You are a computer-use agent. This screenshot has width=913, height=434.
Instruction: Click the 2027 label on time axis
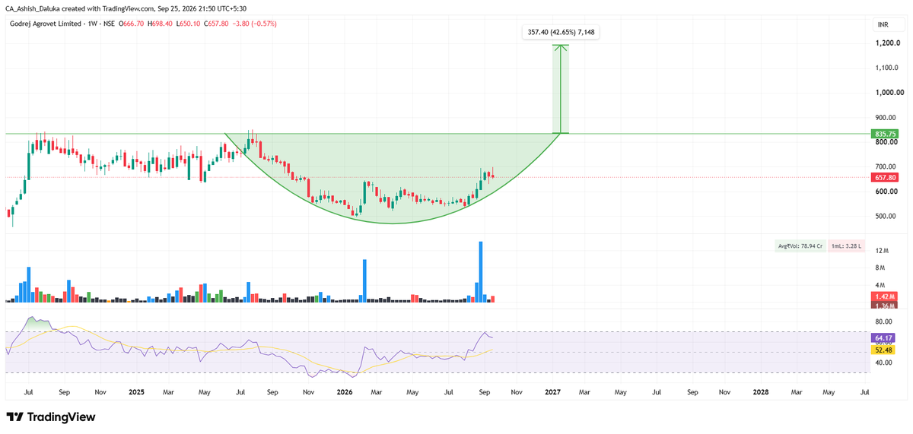pyautogui.click(x=552, y=392)
